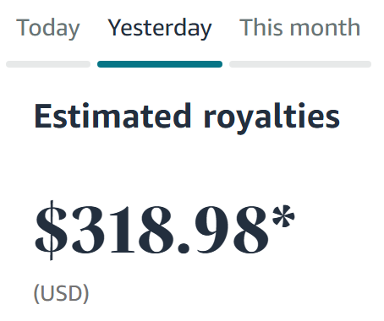Screen dimensions: 384x321
Task: Click the word month in This month
Action: pyautogui.click(x=326, y=28)
